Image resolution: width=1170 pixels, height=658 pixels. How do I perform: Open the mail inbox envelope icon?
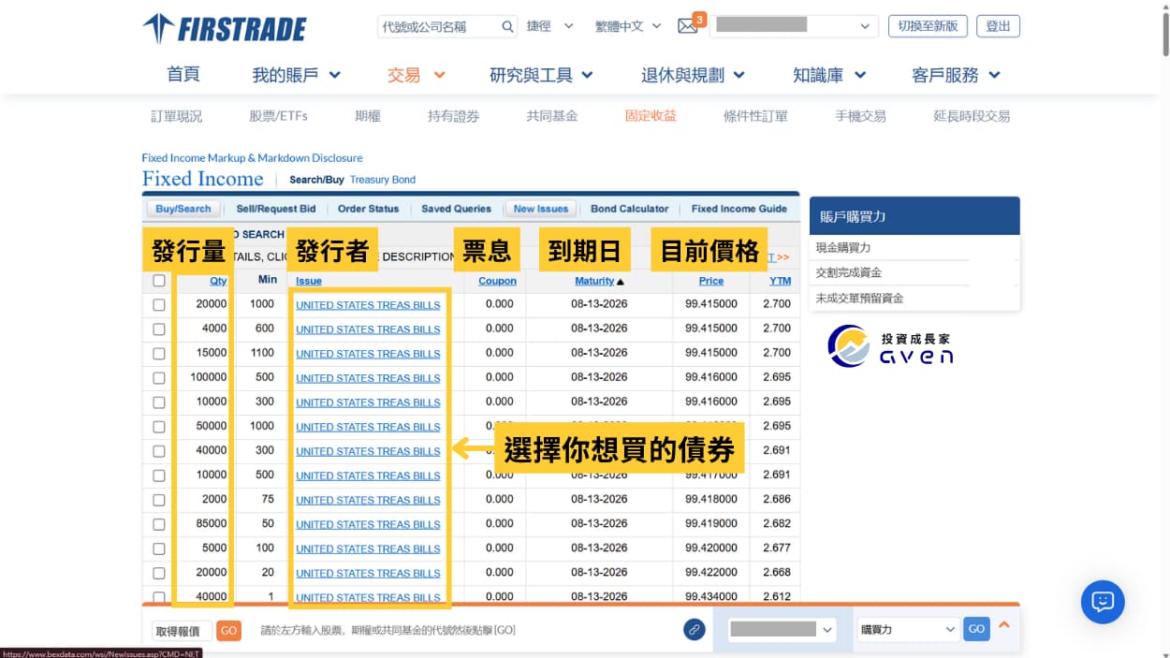(688, 26)
